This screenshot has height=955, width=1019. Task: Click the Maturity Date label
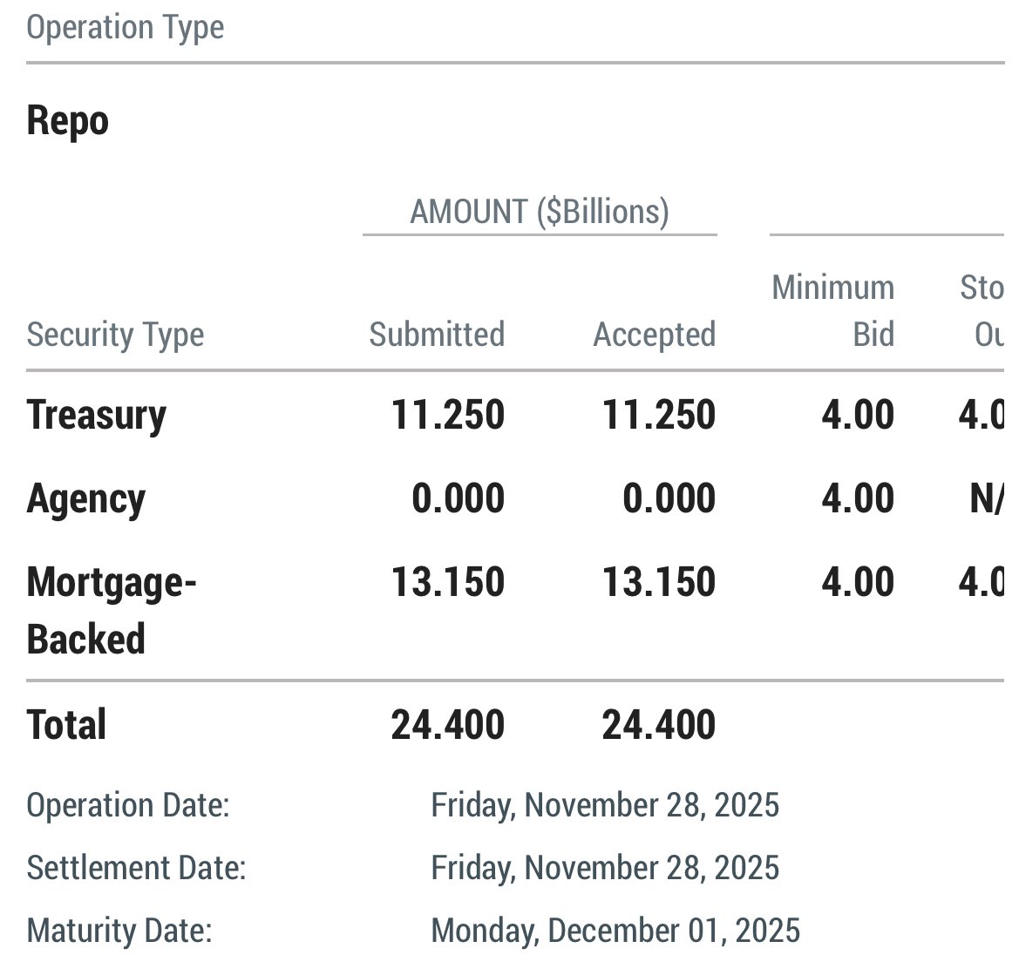[x=119, y=931]
